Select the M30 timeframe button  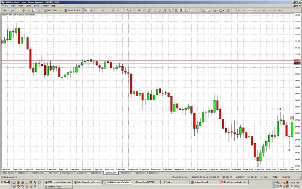255,11
